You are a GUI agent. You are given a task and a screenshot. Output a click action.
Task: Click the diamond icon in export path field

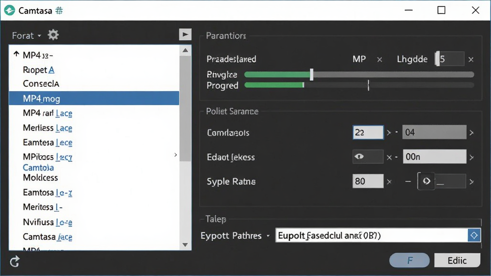tap(474, 235)
